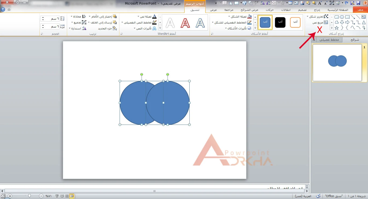Select slide 1 thumbnail in slides pane
Screen dimensions: 368x199
click(337, 63)
